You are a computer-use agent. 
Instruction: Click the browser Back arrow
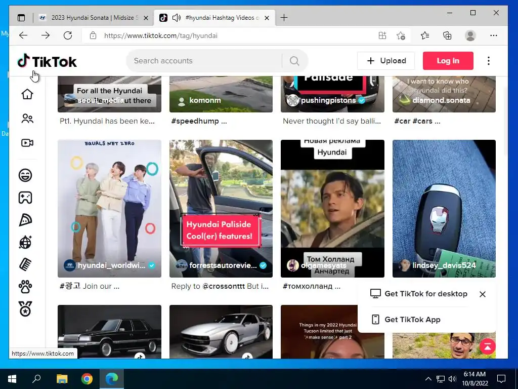pos(23,35)
